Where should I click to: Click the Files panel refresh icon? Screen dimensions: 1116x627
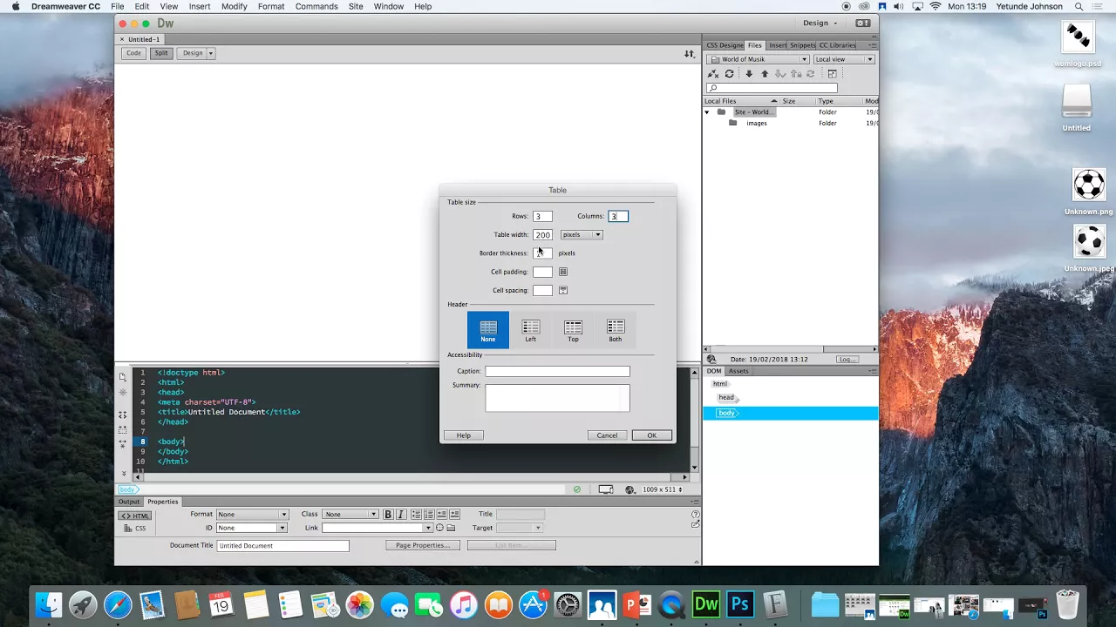click(729, 74)
